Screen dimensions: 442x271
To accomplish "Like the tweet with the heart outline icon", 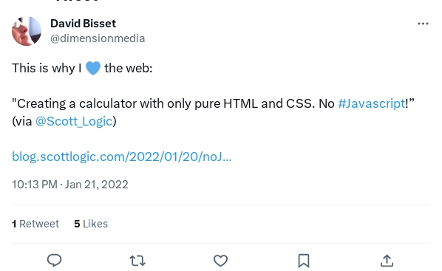I will tap(220, 261).
